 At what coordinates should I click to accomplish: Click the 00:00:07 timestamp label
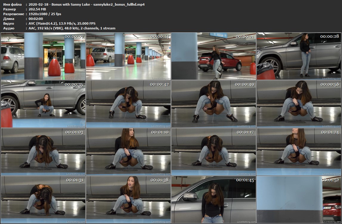pos(75,37)
